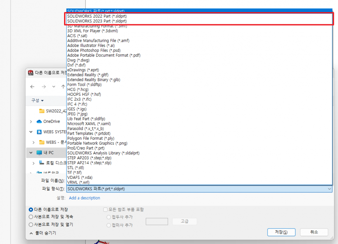Open the 파일 형식 dropdown arrow
Viewport: 338px width, 244px height.
(330, 189)
